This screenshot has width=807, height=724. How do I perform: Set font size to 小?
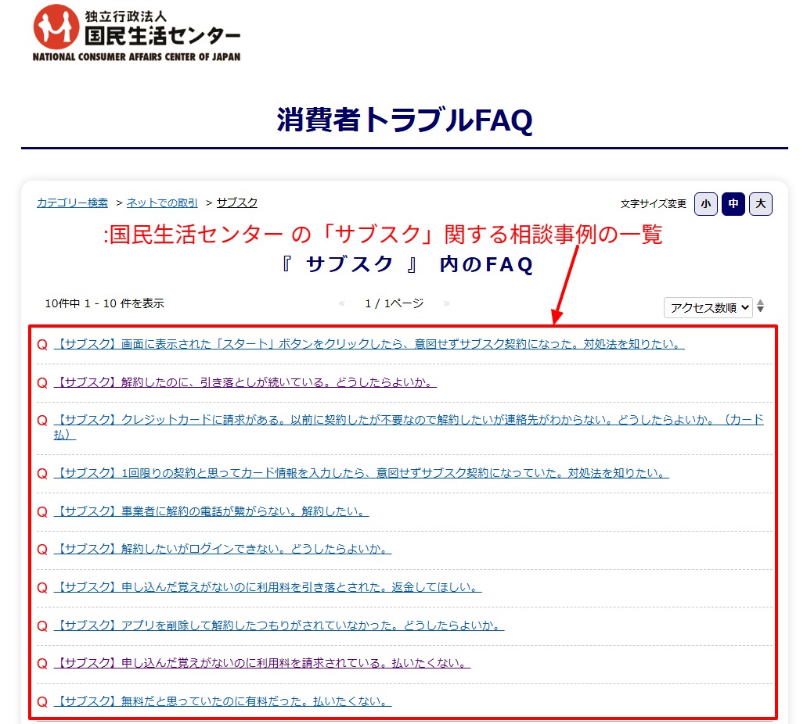tap(705, 204)
